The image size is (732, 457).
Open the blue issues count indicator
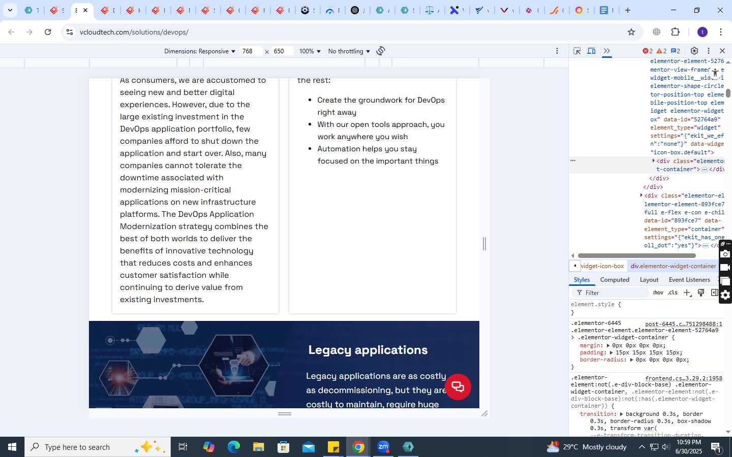[x=676, y=51]
